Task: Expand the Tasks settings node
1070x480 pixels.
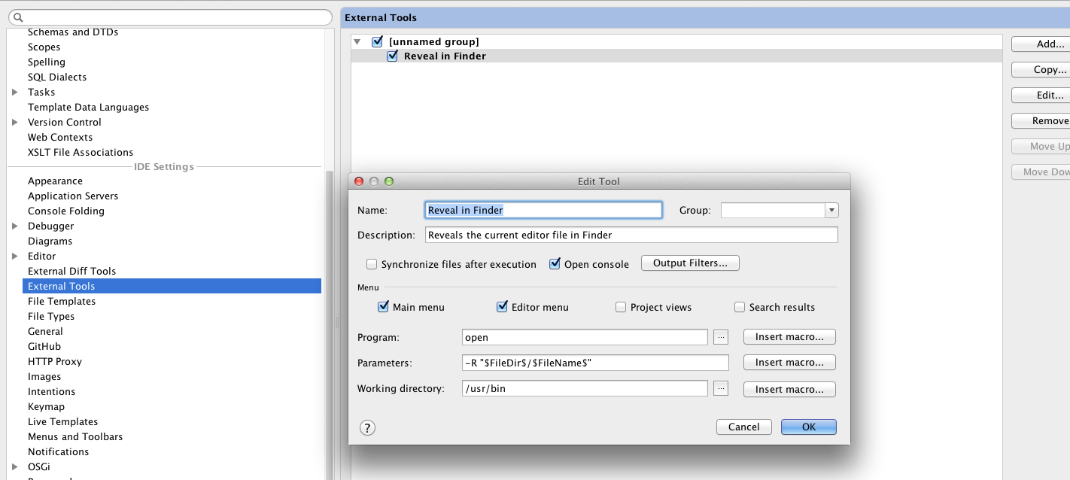Action: point(14,92)
